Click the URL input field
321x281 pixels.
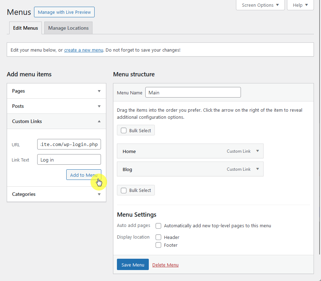[69, 144]
